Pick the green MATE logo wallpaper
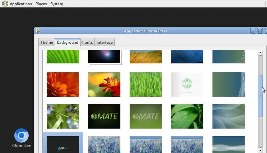 (x=146, y=116)
